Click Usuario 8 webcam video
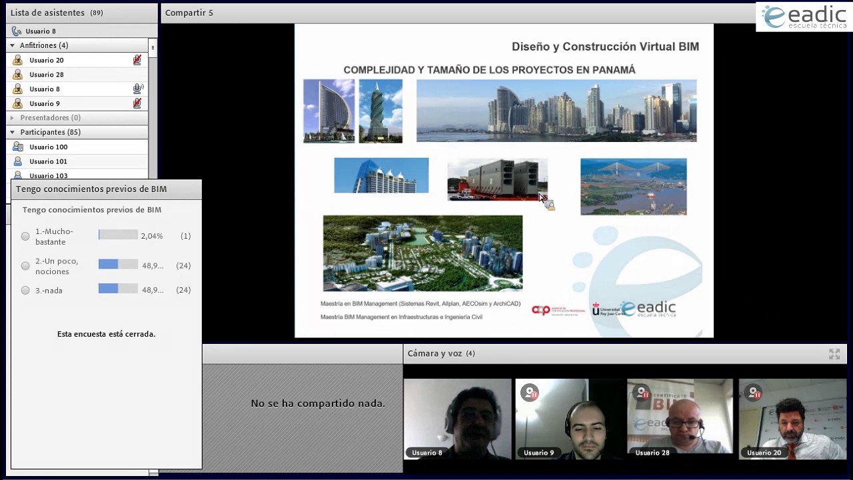Screen dimensions: 853x480 (457, 419)
